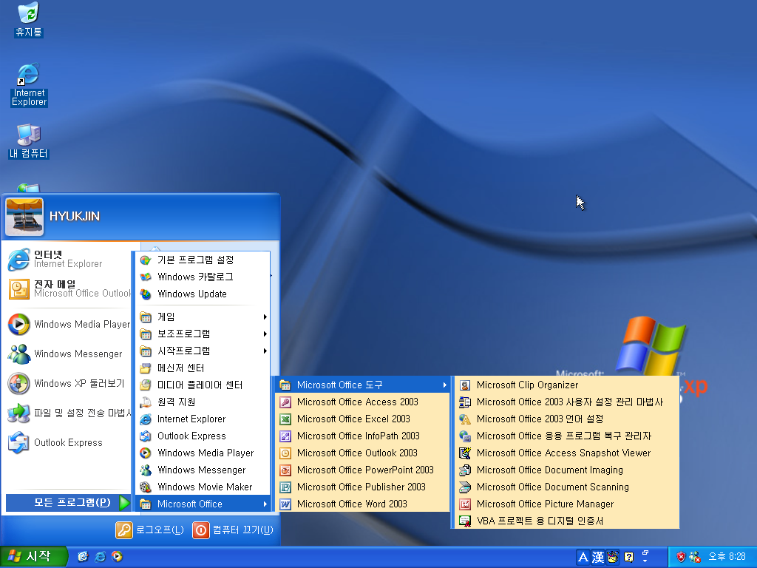Open Windows XP 둘러보기 in start menu
The width and height of the screenshot is (757, 568).
(x=67, y=384)
